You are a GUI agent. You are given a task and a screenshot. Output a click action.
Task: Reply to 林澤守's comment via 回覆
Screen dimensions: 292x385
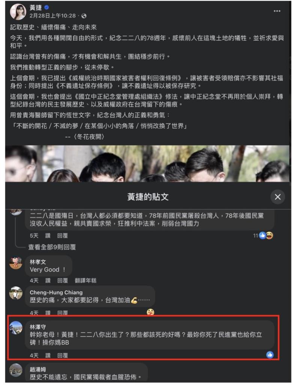pyautogui.click(x=63, y=355)
